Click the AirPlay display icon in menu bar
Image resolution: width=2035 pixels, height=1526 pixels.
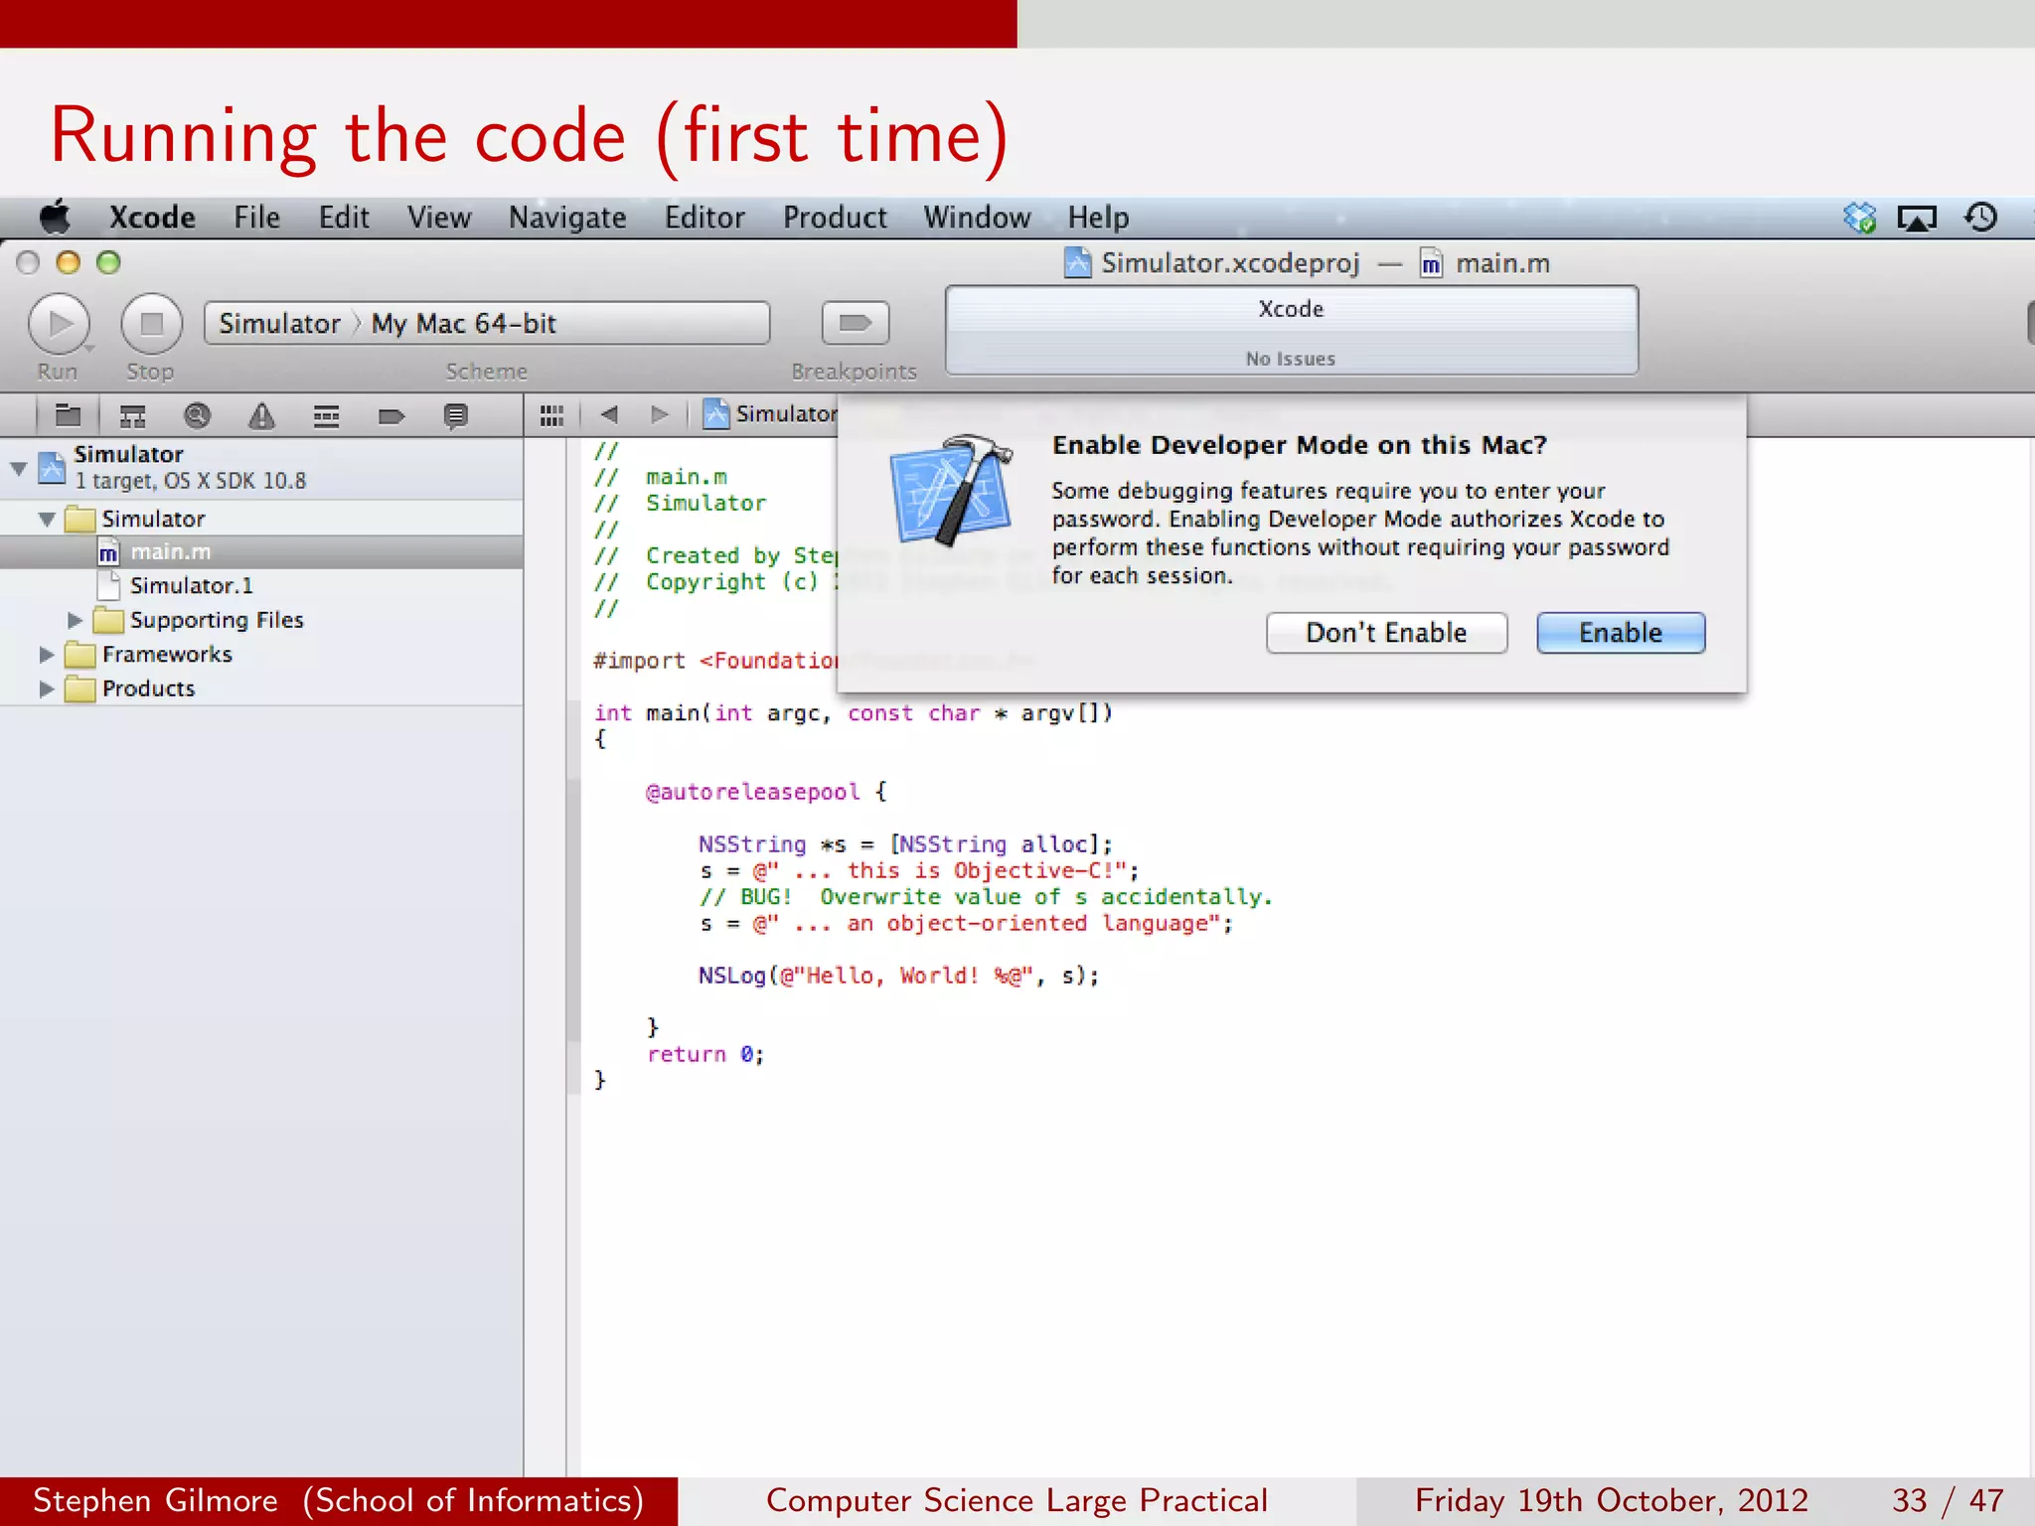(x=1917, y=218)
